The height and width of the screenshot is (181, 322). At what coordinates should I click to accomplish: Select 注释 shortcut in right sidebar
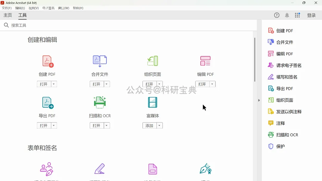point(276,123)
